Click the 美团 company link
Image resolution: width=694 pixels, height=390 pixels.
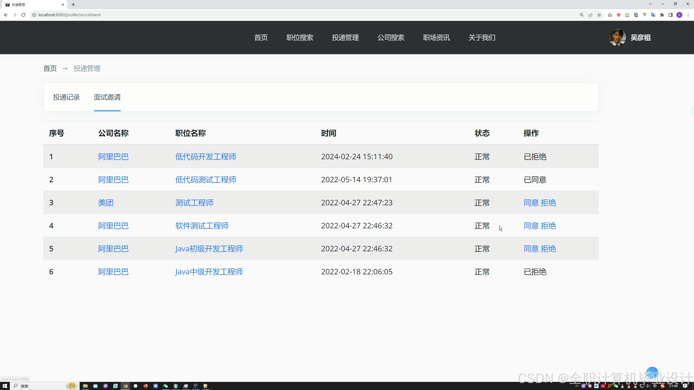tap(106, 203)
